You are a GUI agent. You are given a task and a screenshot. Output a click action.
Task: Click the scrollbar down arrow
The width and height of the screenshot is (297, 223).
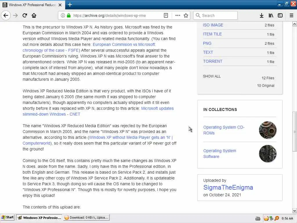coord(295,211)
